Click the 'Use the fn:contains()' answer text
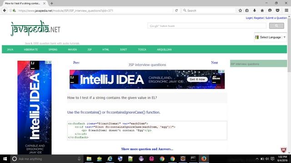 click(x=114, y=112)
